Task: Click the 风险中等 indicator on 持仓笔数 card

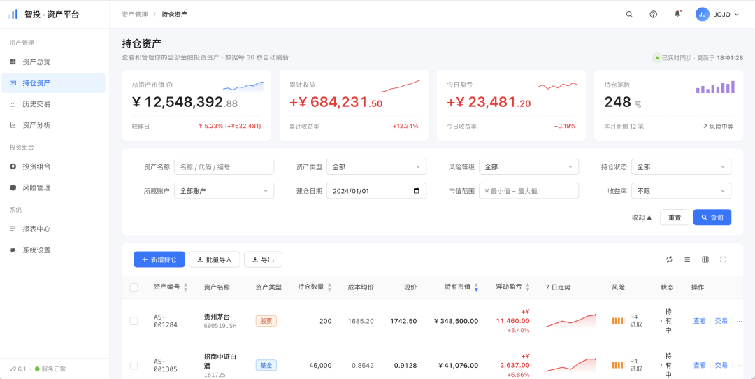Action: pos(718,127)
